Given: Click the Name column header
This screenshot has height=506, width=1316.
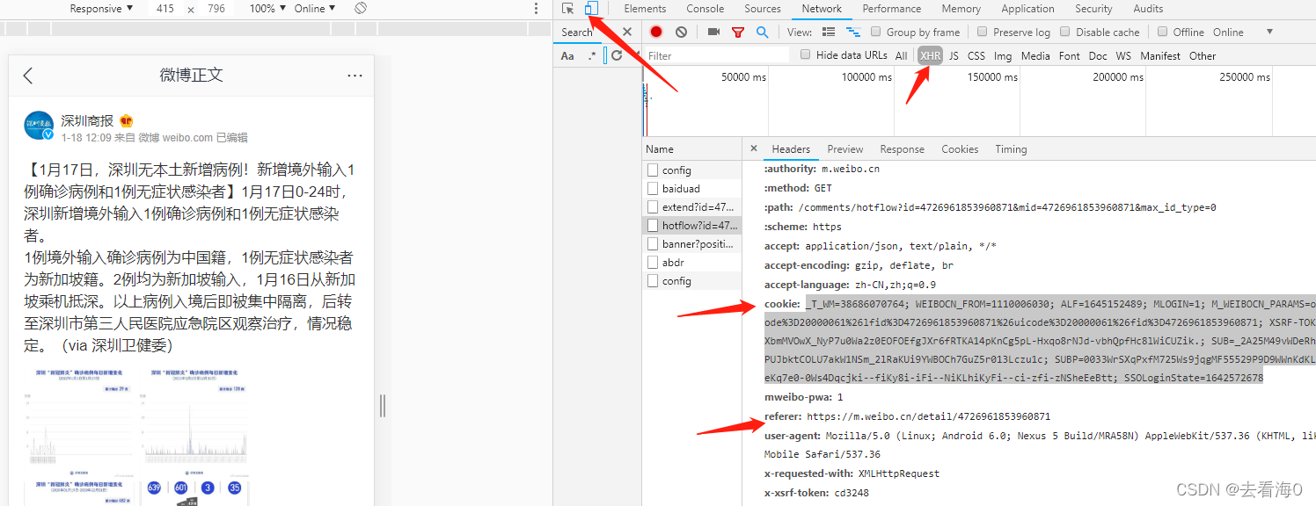Looking at the screenshot, I should tap(692, 149).
